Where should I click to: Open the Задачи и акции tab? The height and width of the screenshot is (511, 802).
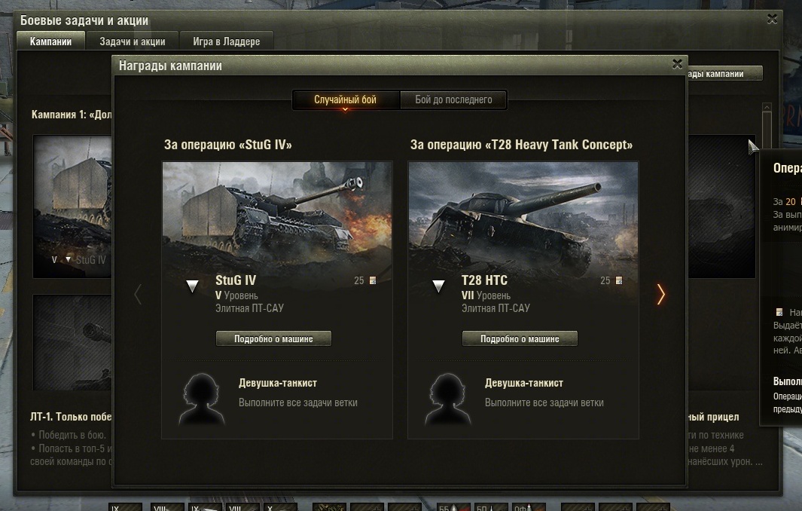[133, 41]
